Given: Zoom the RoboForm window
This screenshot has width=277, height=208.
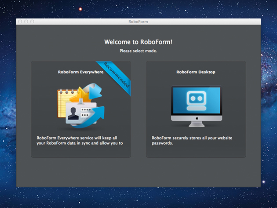Looking at the screenshot, I should tap(32, 22).
